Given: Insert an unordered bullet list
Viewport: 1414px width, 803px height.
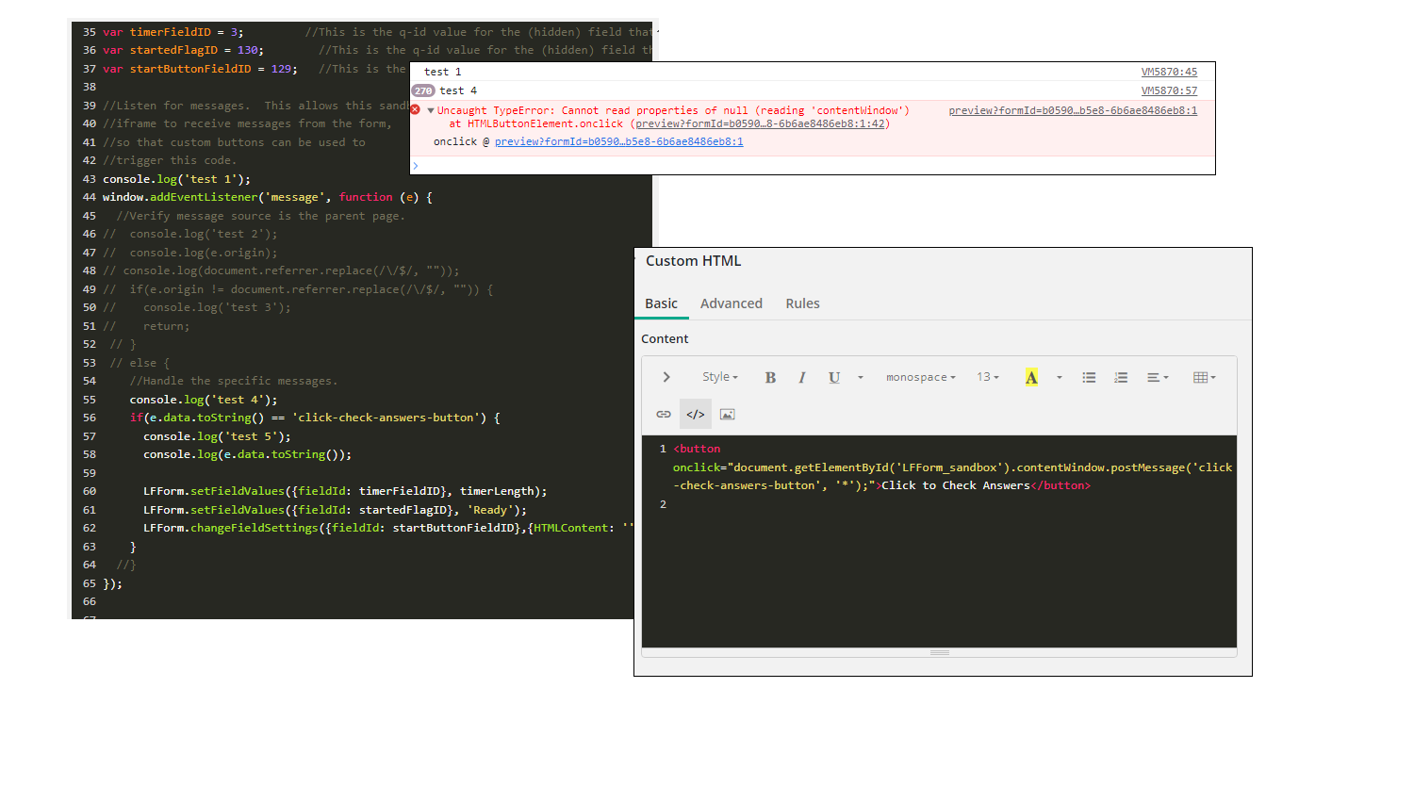Looking at the screenshot, I should click(1089, 377).
